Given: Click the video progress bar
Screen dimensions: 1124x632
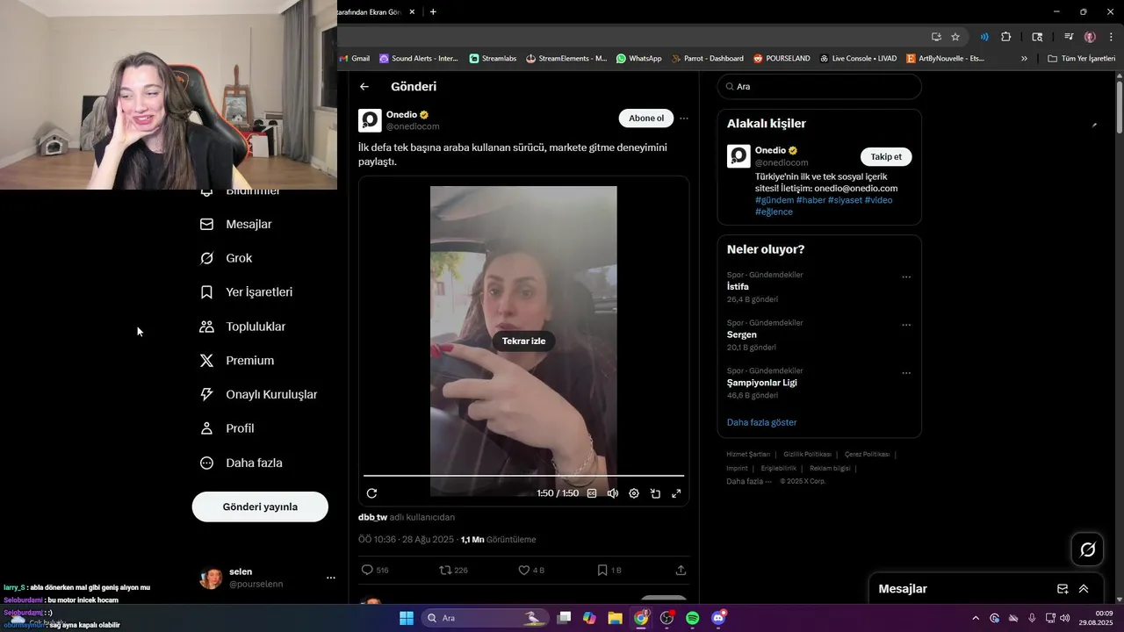Looking at the screenshot, I should pyautogui.click(x=523, y=476).
